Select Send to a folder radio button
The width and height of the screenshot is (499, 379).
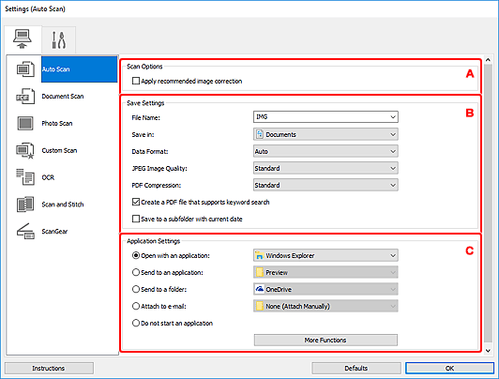point(136,289)
